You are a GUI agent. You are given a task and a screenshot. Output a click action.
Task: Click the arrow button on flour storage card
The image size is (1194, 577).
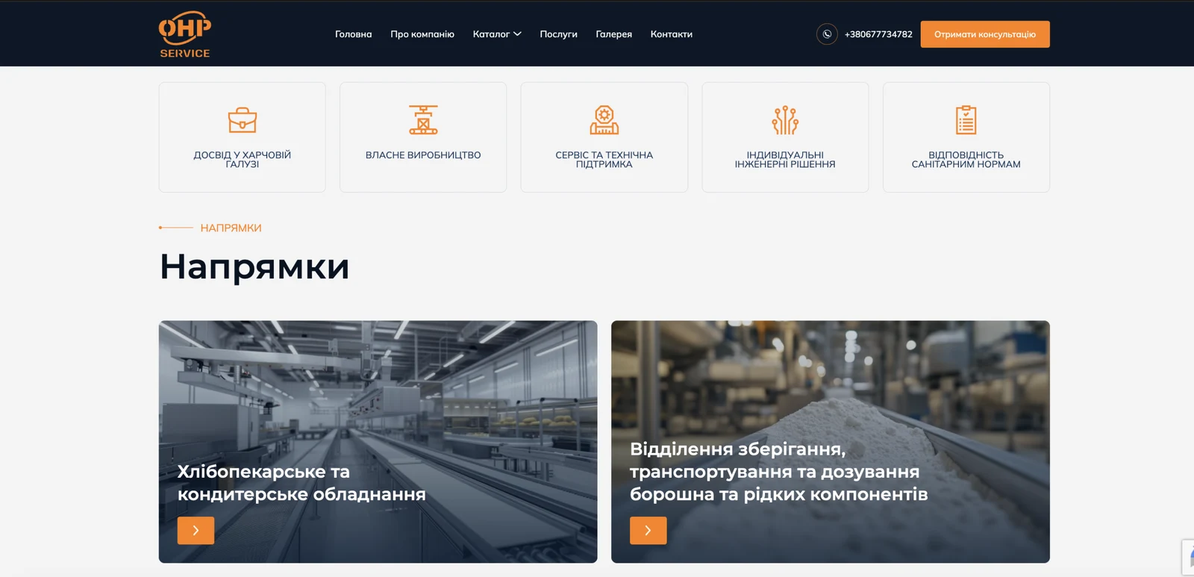(x=648, y=530)
